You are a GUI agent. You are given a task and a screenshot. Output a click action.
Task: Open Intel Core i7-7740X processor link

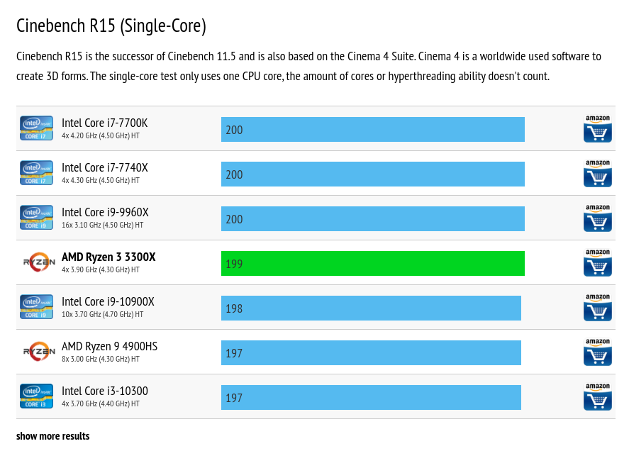104,168
